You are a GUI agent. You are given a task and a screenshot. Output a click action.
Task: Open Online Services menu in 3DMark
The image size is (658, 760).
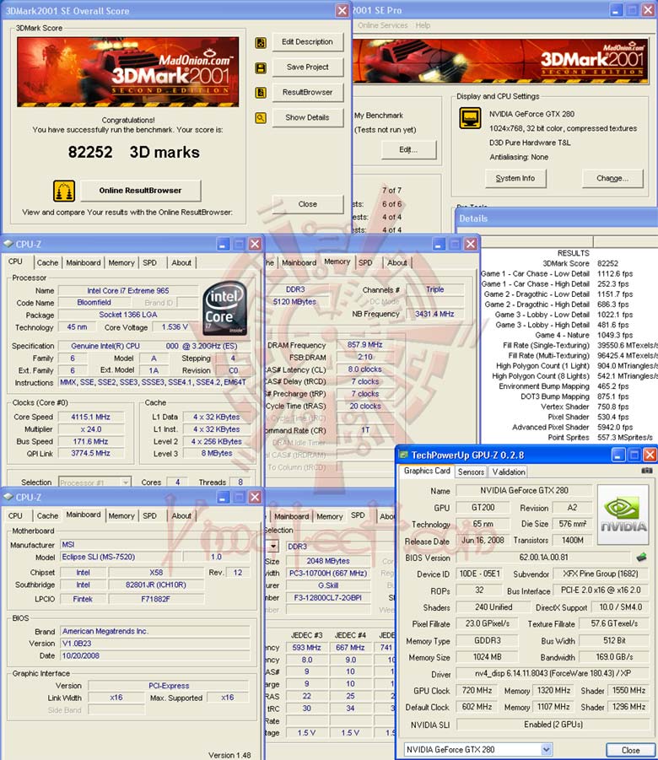pos(383,25)
